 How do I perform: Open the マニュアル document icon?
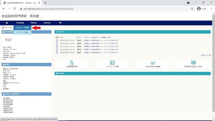pyautogui.click(x=3, y=28)
